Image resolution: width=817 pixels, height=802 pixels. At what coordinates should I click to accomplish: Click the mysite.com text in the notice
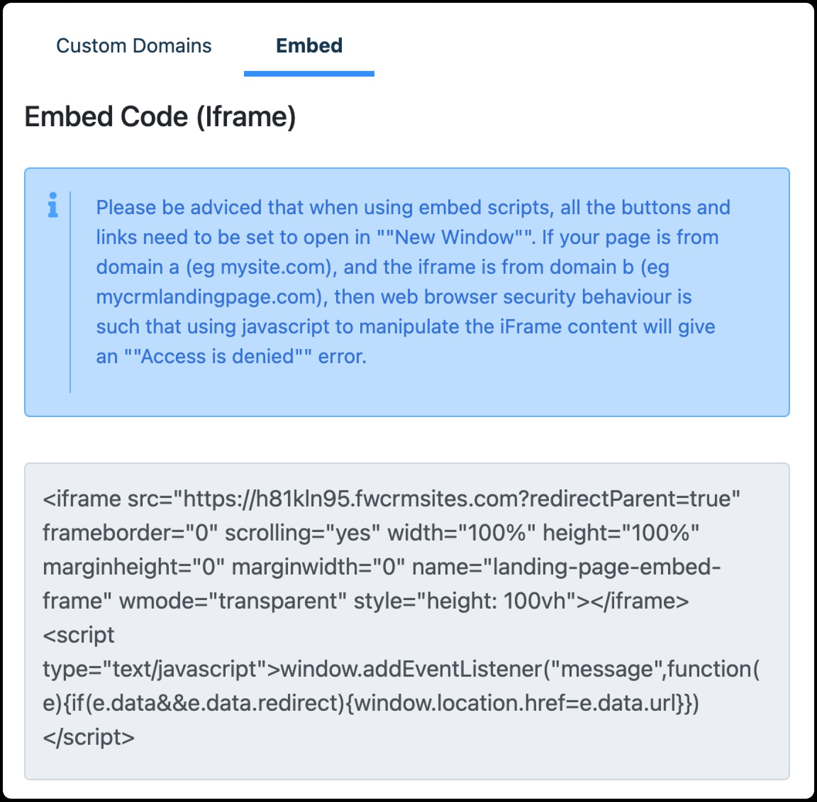point(276,268)
